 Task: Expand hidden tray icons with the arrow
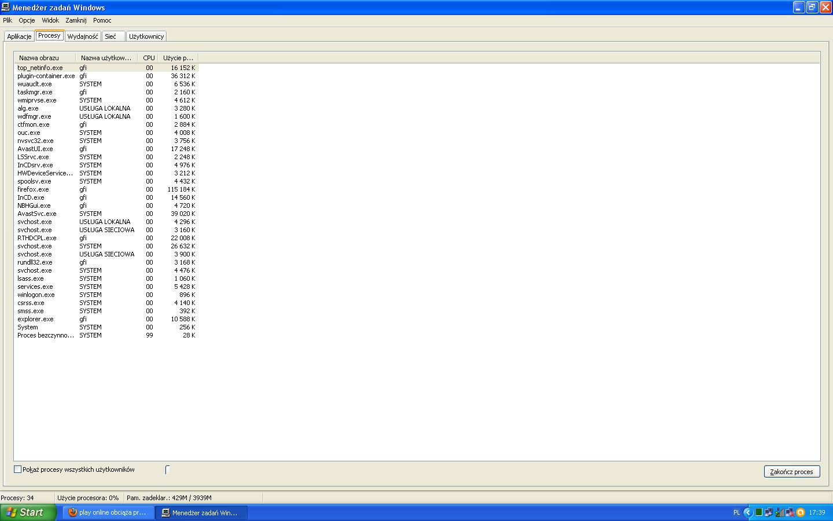(747, 512)
